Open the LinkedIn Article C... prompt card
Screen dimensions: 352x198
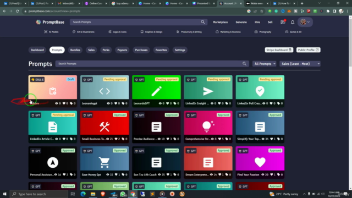(x=53, y=127)
